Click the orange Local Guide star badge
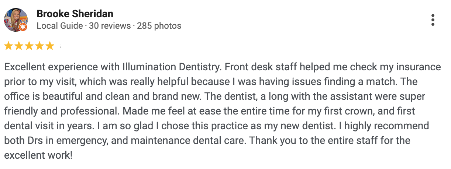This screenshot has width=451, height=169. [x=23, y=27]
